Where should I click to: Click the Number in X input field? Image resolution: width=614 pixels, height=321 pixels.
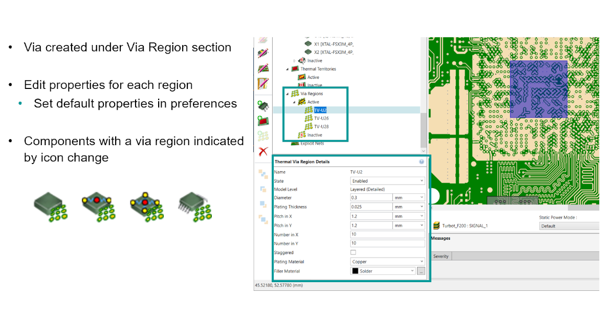coord(387,235)
